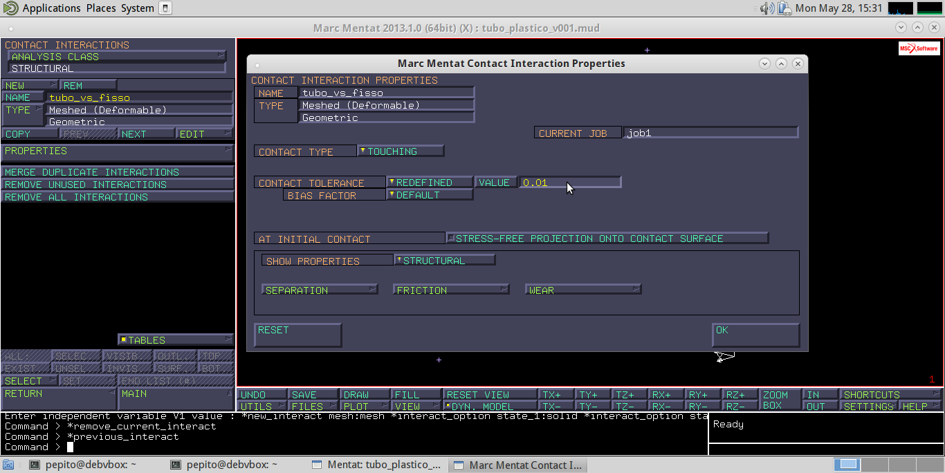The image size is (945, 473).
Task: Switch to Marc Mentat Contact taskbar item
Action: tap(518, 465)
